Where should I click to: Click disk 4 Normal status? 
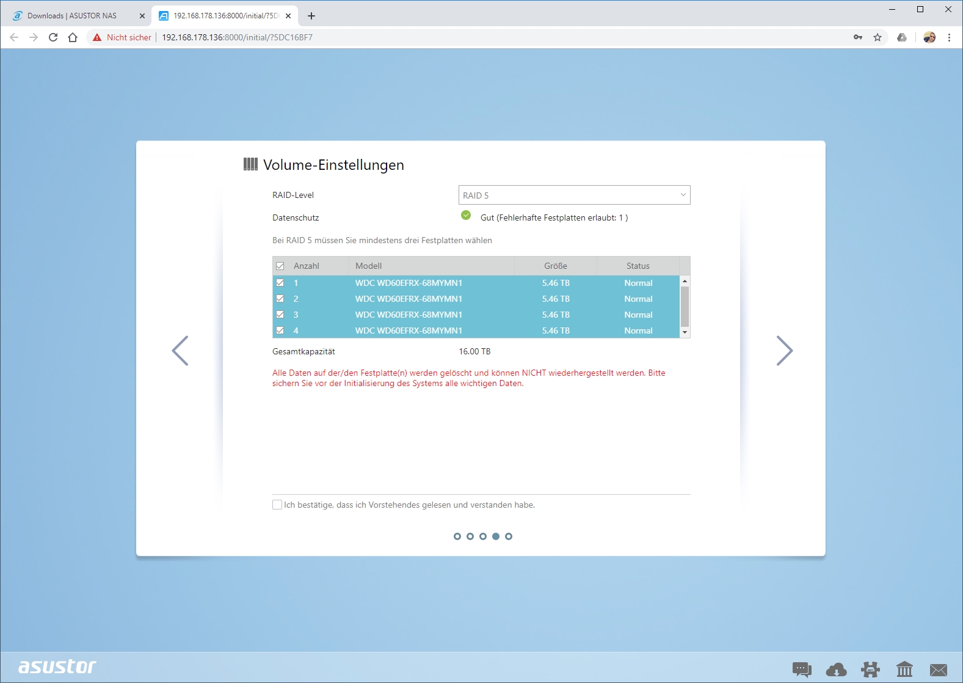(x=638, y=331)
